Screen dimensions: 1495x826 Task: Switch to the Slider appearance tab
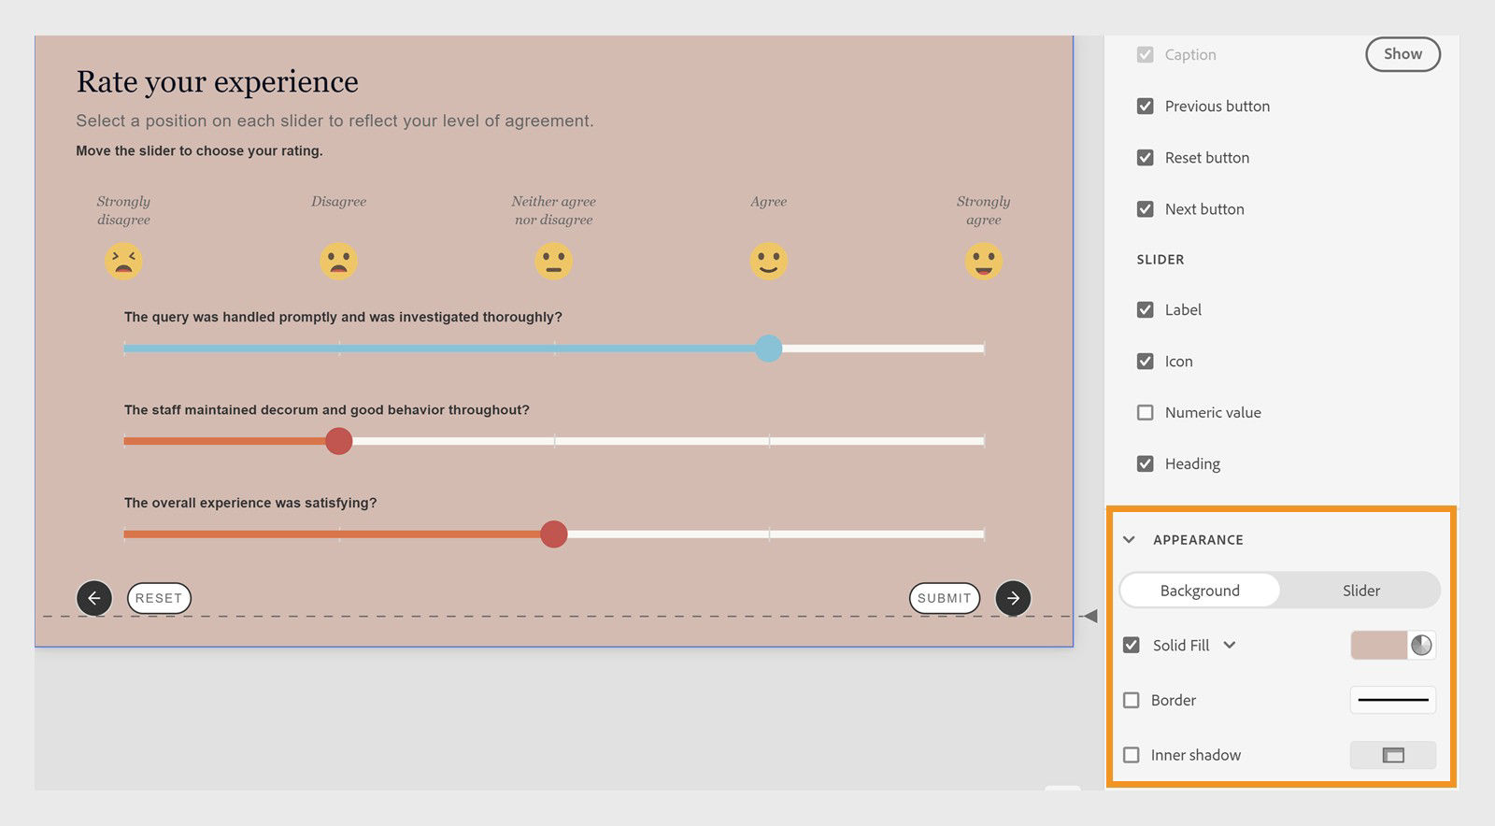pos(1360,591)
